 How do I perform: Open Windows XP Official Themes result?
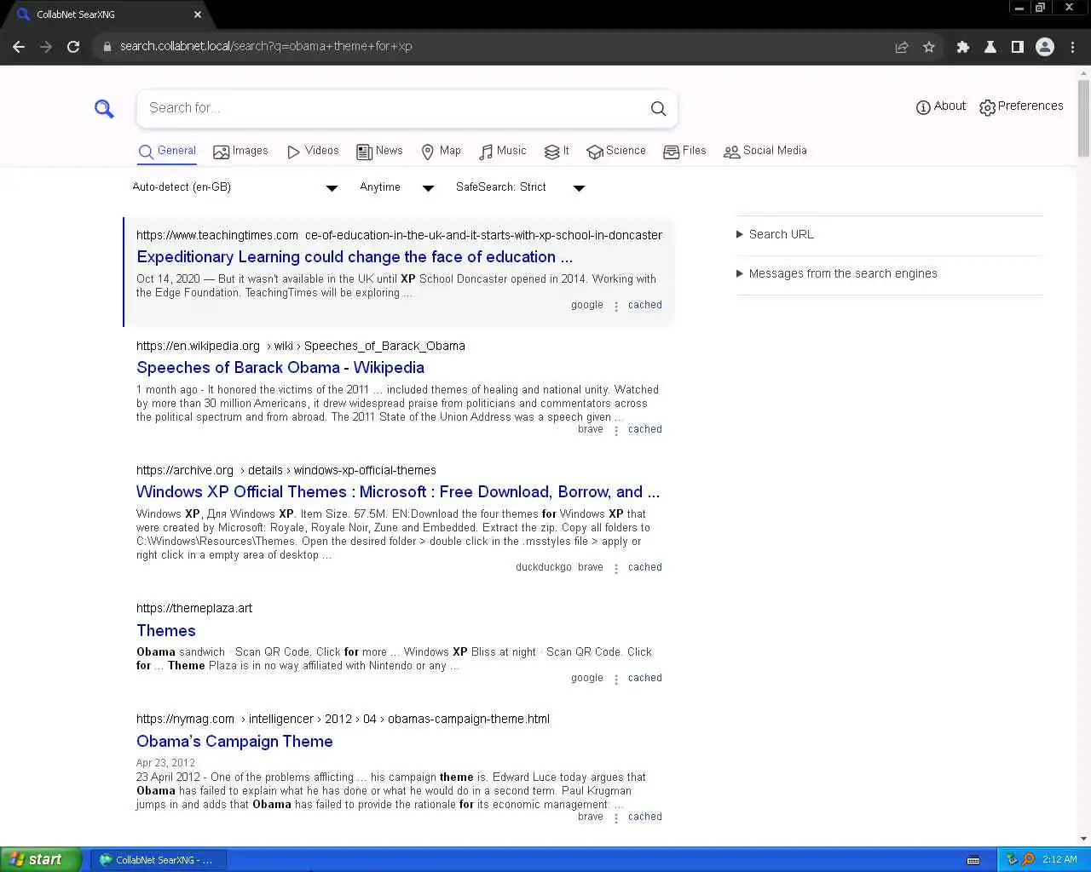pyautogui.click(x=398, y=491)
